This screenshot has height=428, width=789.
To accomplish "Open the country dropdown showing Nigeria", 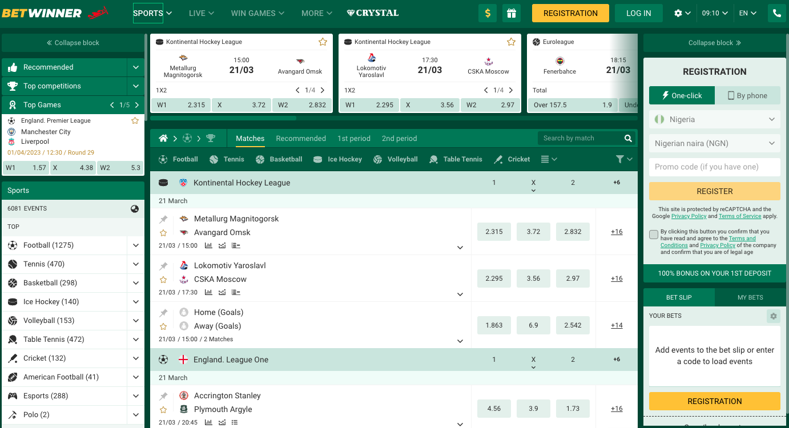I will tap(715, 119).
